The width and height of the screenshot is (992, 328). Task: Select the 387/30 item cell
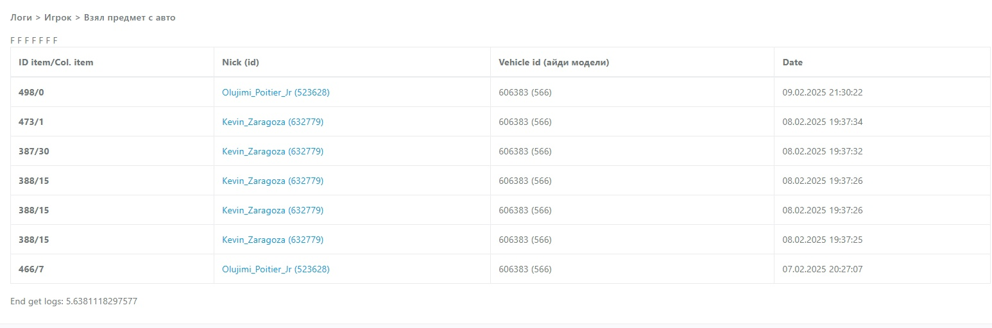[x=34, y=151]
